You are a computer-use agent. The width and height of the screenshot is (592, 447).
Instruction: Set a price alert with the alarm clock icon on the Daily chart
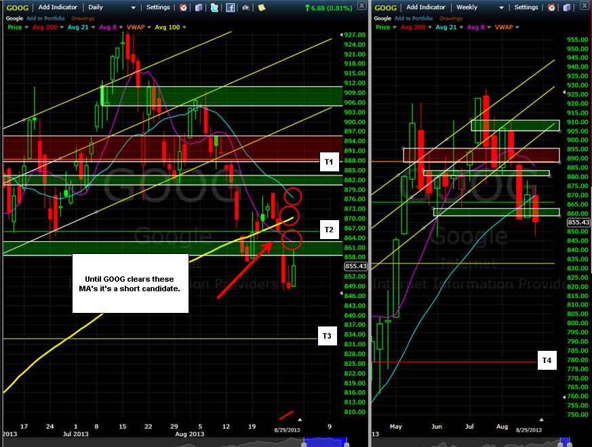184,7
